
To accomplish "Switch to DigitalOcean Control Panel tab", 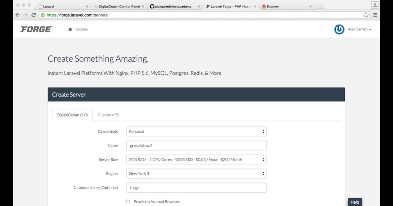I will click(x=119, y=6).
